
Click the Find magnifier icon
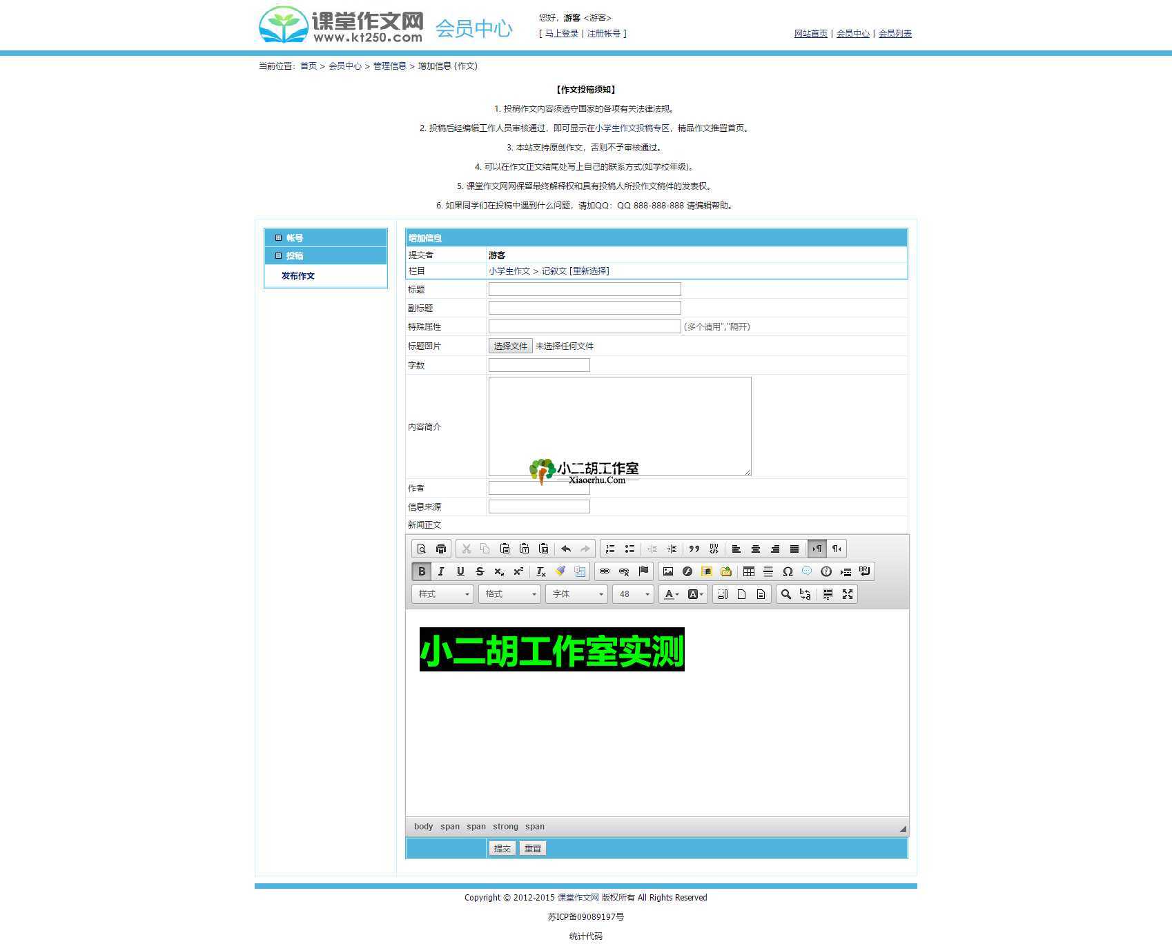click(786, 595)
